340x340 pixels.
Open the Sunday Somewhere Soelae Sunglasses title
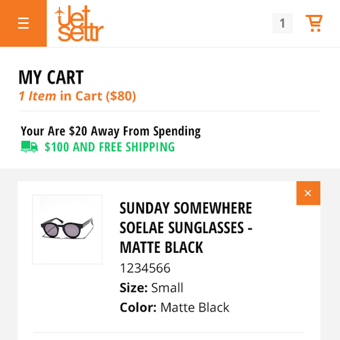tap(186, 228)
